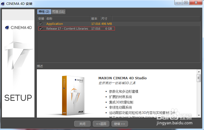Click the 关闭 button
This screenshot has height=130, width=204.
pos(82,124)
